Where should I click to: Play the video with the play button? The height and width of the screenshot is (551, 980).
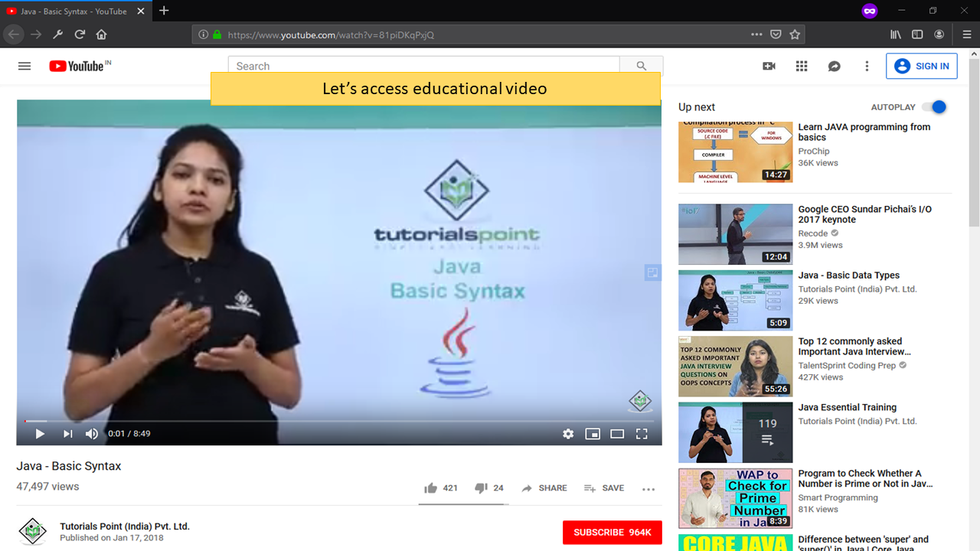pyautogui.click(x=40, y=434)
